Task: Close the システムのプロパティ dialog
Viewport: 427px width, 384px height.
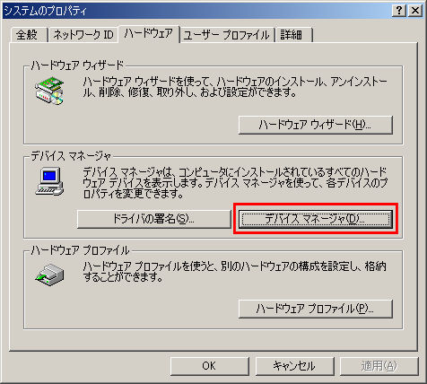Action: (415, 11)
